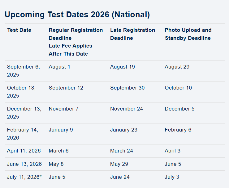229x188 pixels.
Task: Select the November 7 regular deadline cell
Action: (63, 109)
